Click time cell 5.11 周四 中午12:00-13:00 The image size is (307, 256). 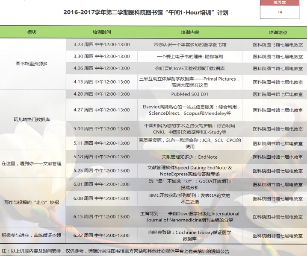click(102, 143)
